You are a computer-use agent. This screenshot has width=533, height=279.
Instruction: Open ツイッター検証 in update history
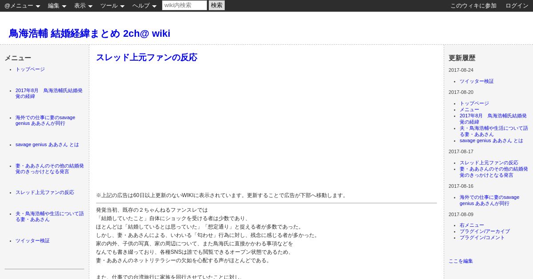(477, 81)
